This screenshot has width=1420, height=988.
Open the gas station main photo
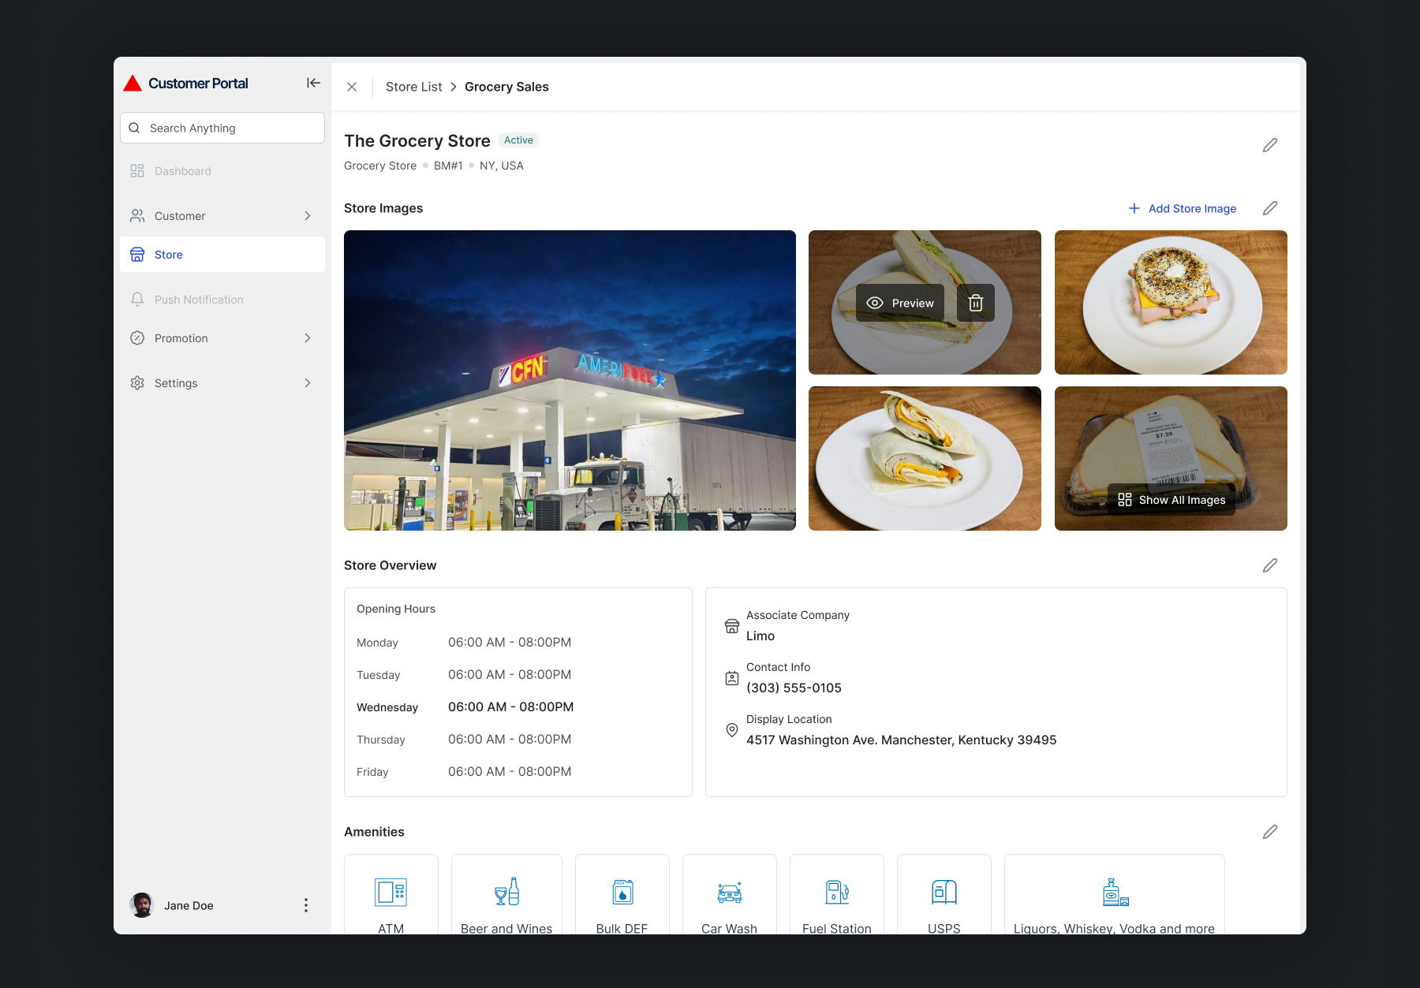pyautogui.click(x=570, y=380)
